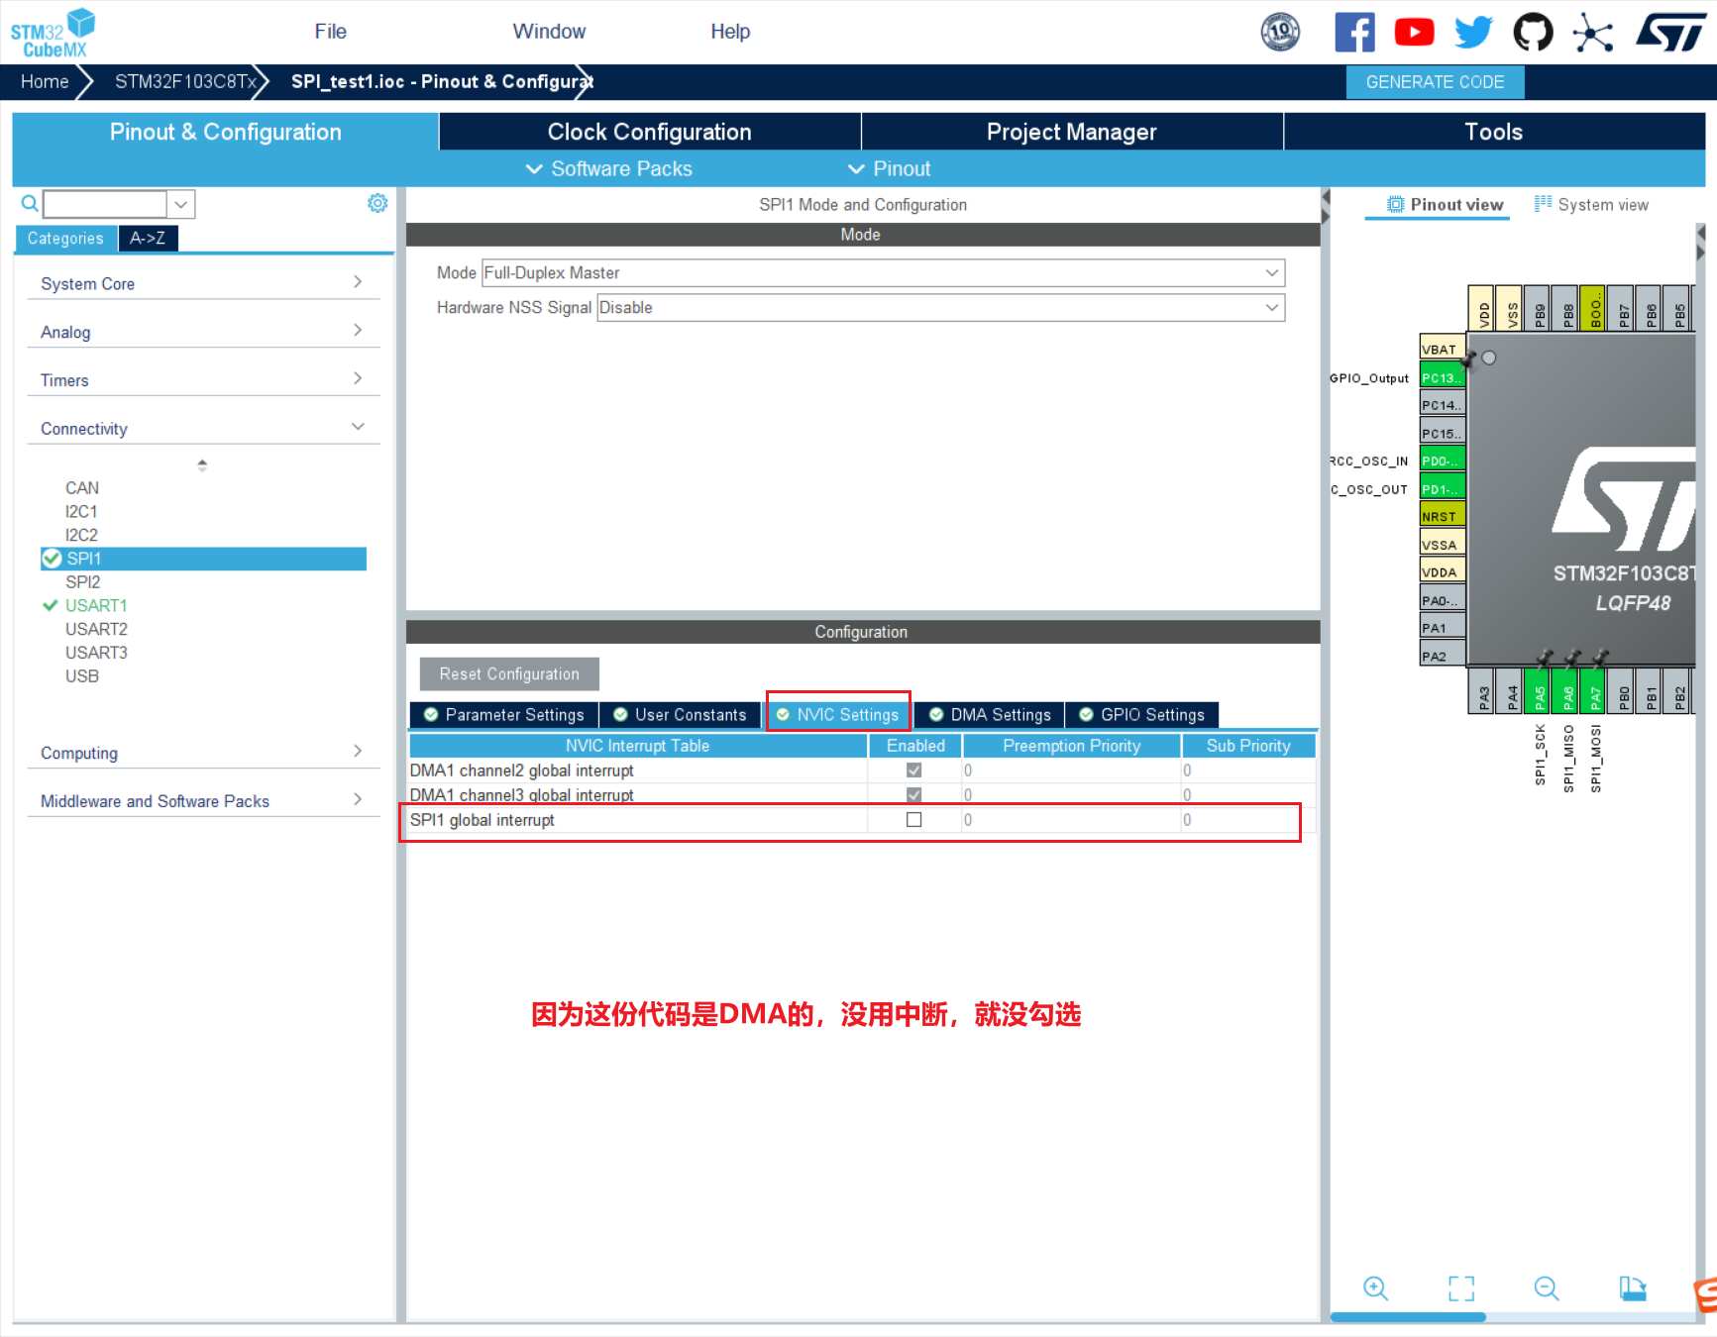
Task: Select the VBAT pin
Action: [1442, 349]
